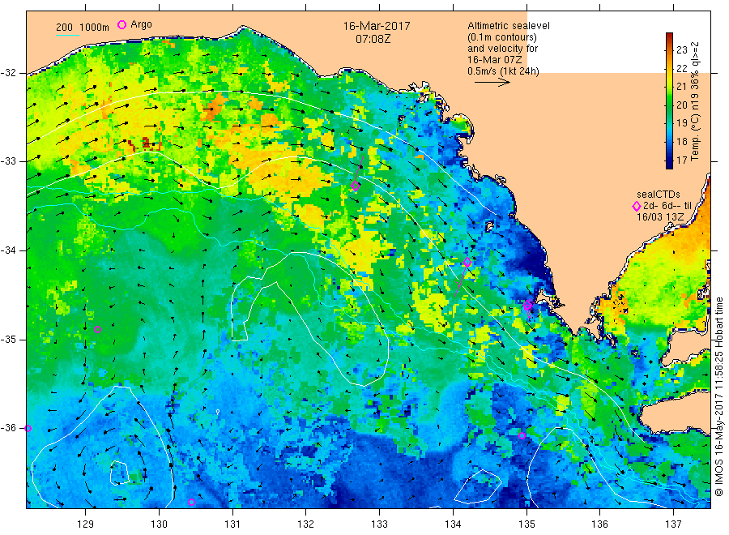The height and width of the screenshot is (535, 729).
Task: Select the sealCTD diamond marker near 34.1°S 134.2°E
Action: [x=467, y=263]
